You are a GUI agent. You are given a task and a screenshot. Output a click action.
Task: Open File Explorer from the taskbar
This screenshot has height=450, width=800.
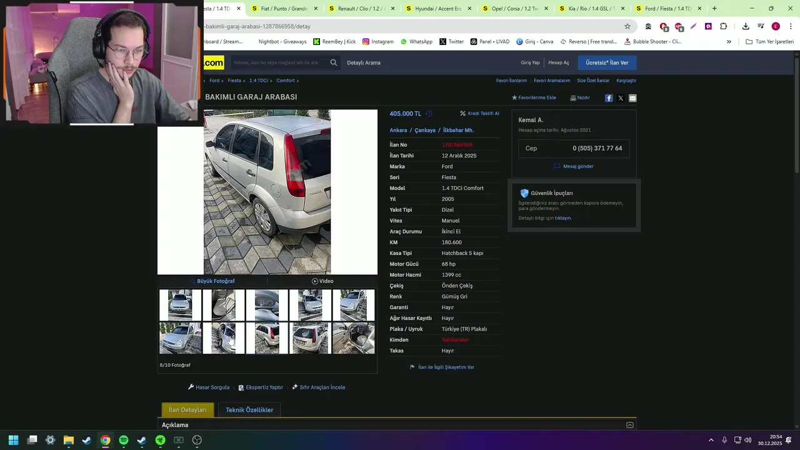point(69,440)
